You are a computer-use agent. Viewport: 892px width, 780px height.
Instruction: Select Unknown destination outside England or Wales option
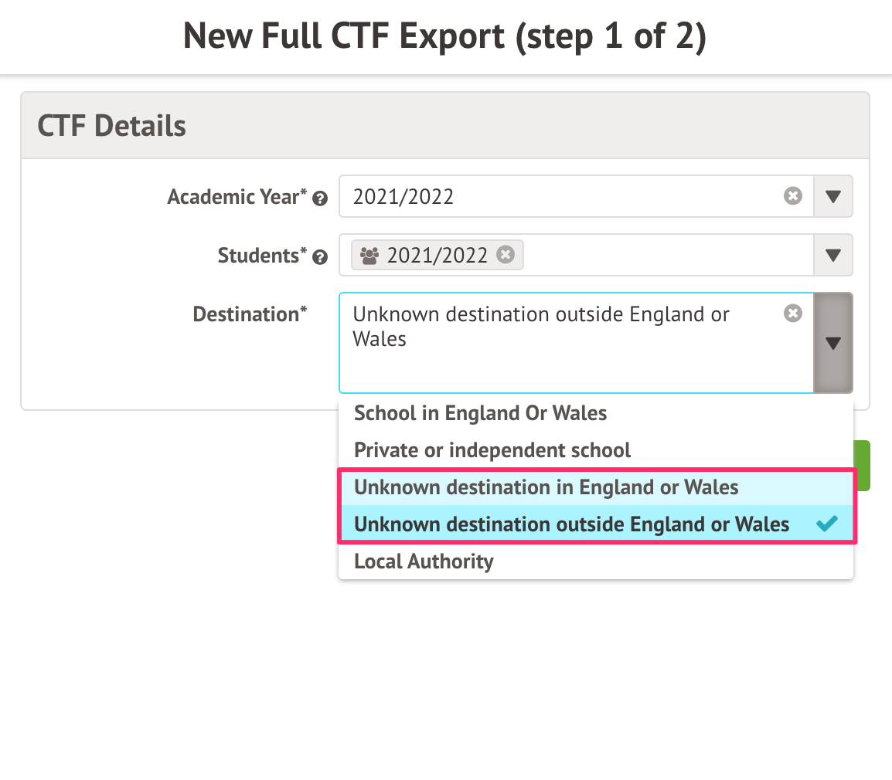point(571,524)
